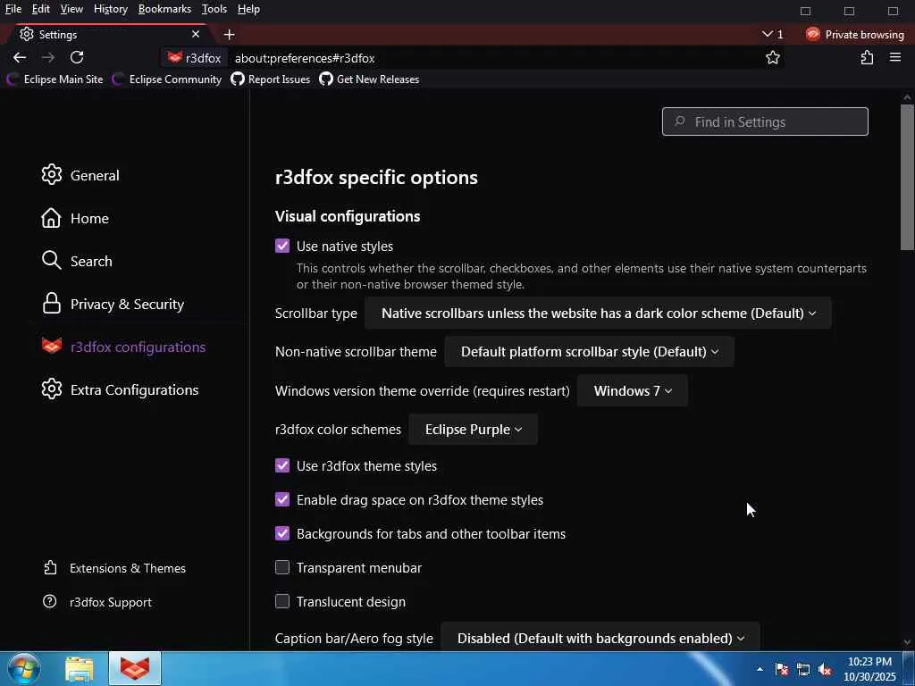
Task: Open Report Issues GitHub bookmark
Action: click(270, 79)
